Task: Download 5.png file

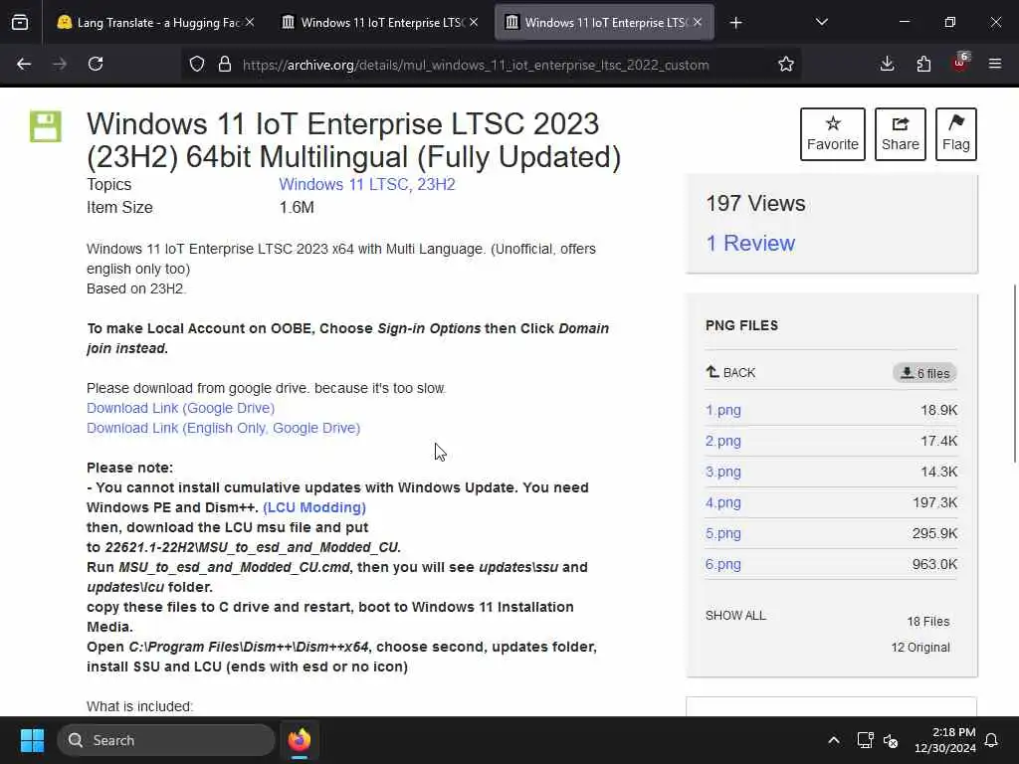Action: (723, 533)
